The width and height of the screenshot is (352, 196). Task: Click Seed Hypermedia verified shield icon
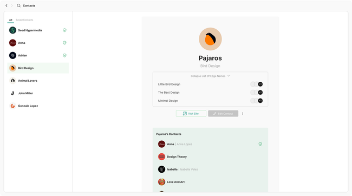click(64, 30)
